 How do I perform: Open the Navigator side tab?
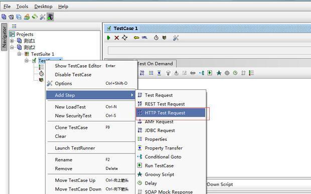pyautogui.click(x=4, y=37)
